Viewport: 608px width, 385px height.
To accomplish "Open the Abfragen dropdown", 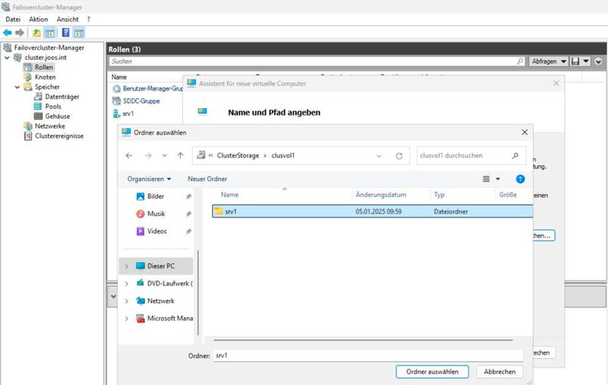I will (x=549, y=62).
